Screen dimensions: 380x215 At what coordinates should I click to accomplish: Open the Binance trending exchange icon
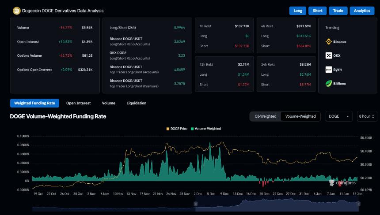click(x=329, y=41)
